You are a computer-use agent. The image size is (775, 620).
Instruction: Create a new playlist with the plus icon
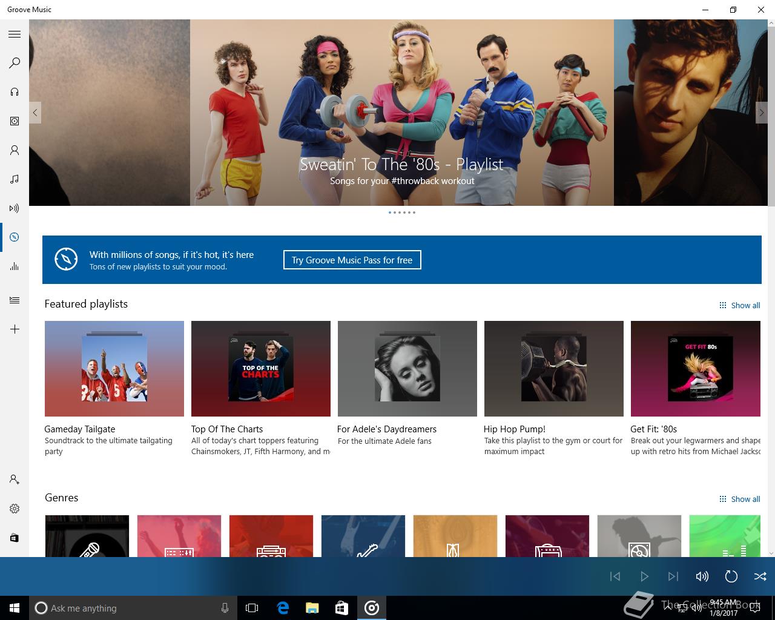point(15,329)
